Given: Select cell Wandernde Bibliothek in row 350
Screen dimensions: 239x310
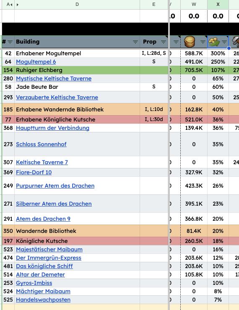Looking at the screenshot, I should 77,231.
